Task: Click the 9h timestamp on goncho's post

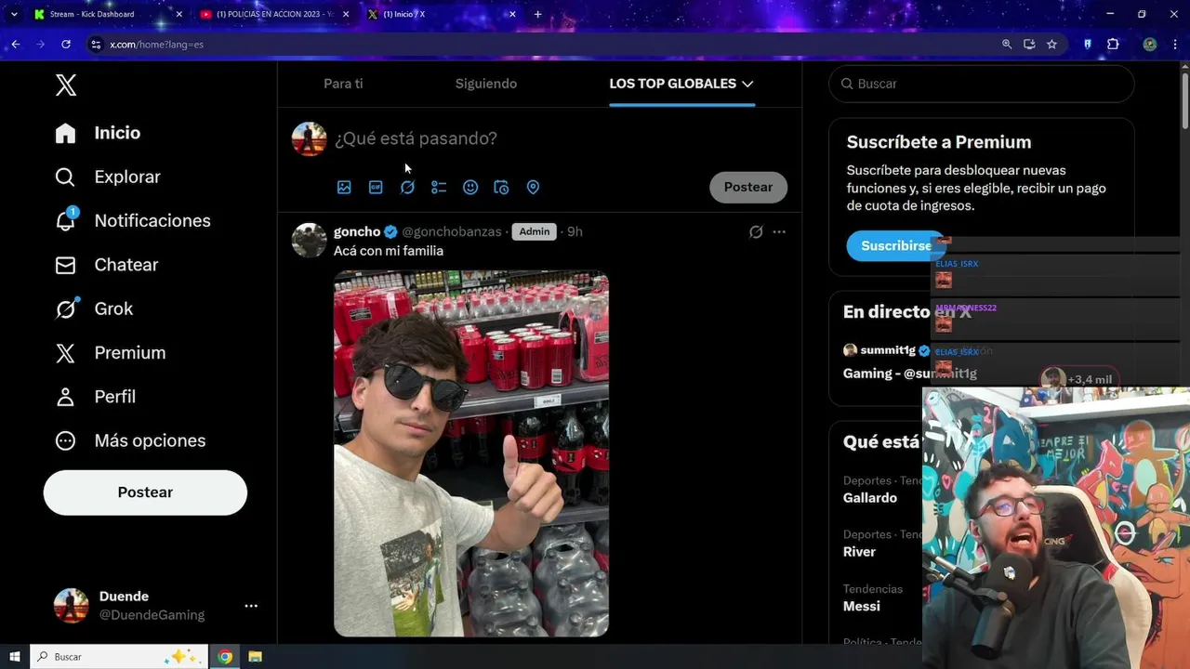Action: (x=575, y=231)
